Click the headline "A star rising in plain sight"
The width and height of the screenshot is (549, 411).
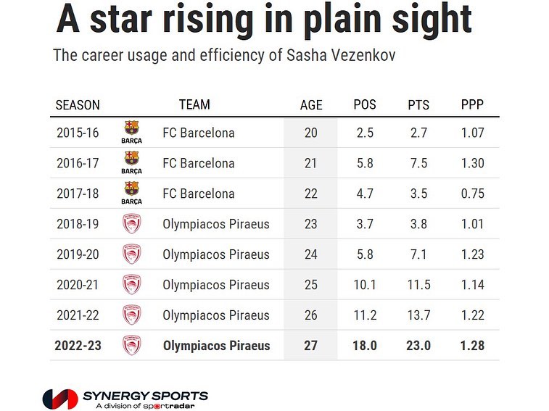(264, 20)
